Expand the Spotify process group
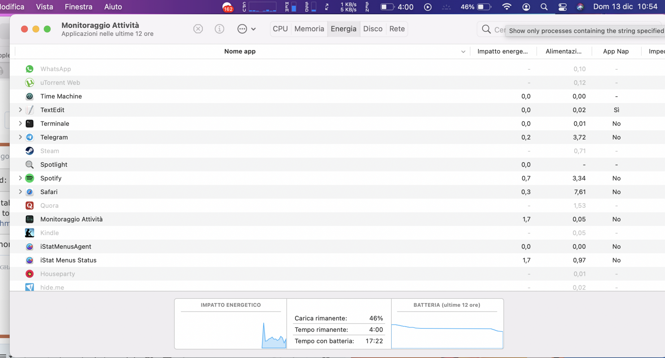This screenshot has width=665, height=358. click(20, 178)
